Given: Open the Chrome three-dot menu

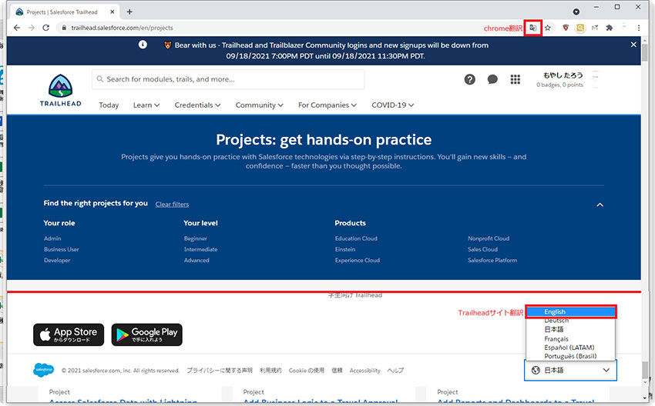Looking at the screenshot, I should pyautogui.click(x=639, y=28).
